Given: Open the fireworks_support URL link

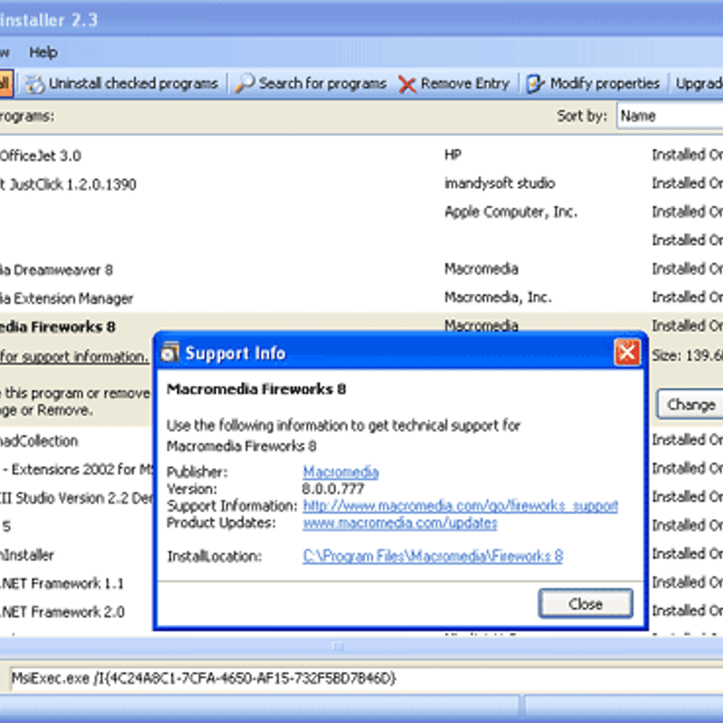Looking at the screenshot, I should coord(460,505).
